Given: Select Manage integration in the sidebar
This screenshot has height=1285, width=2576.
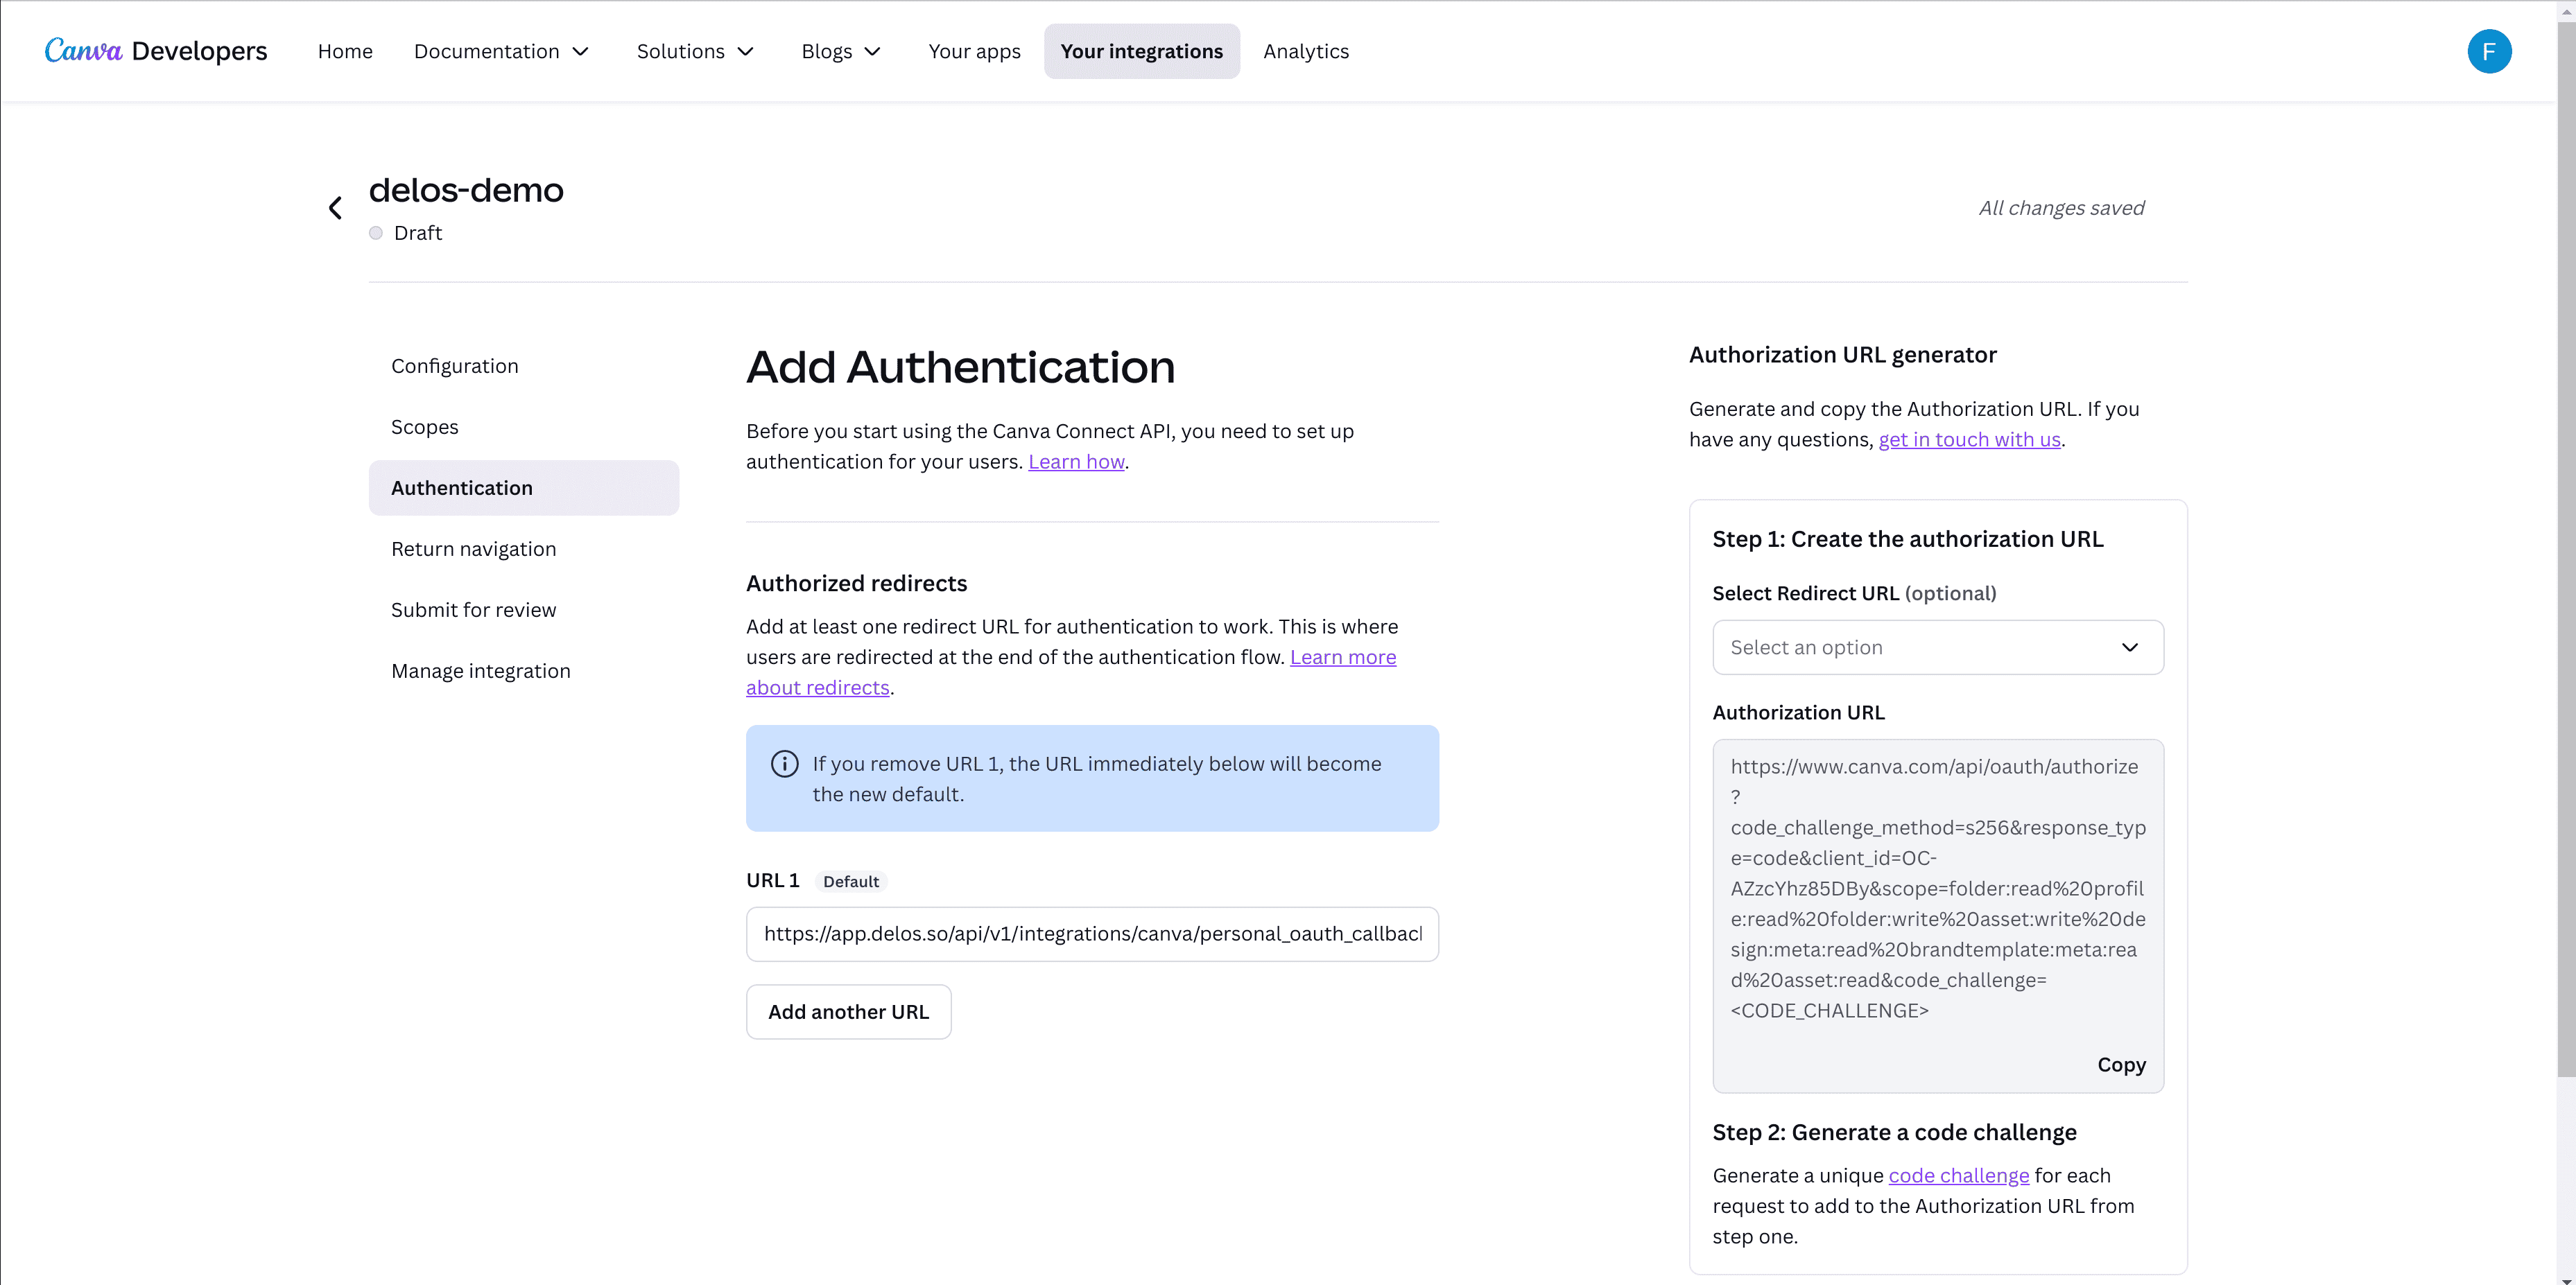Looking at the screenshot, I should (524, 670).
